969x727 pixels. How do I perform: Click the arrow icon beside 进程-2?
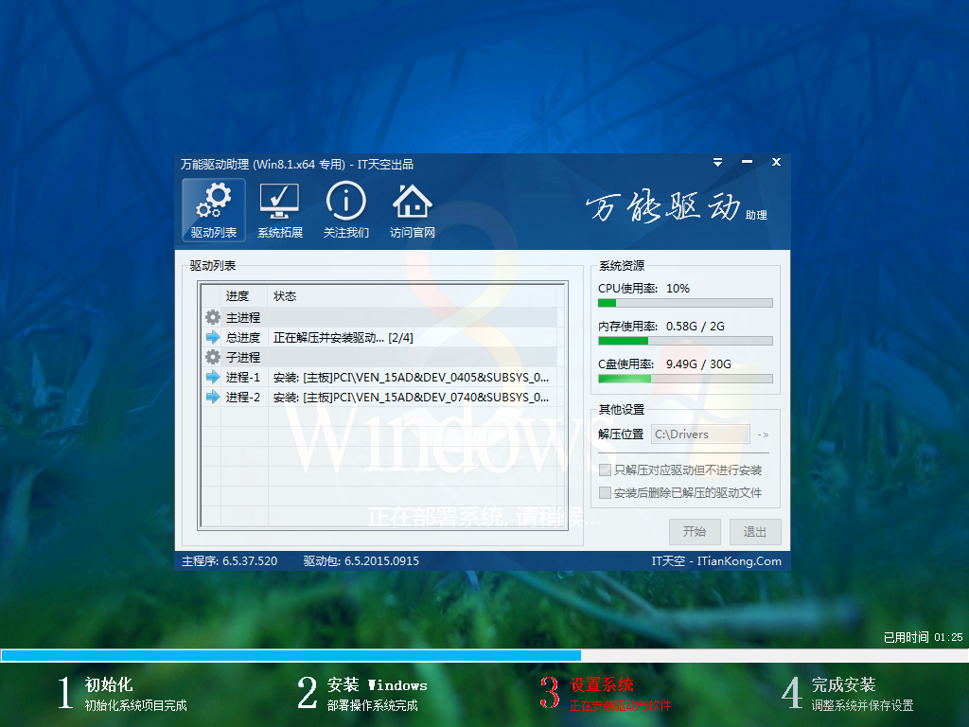[213, 397]
